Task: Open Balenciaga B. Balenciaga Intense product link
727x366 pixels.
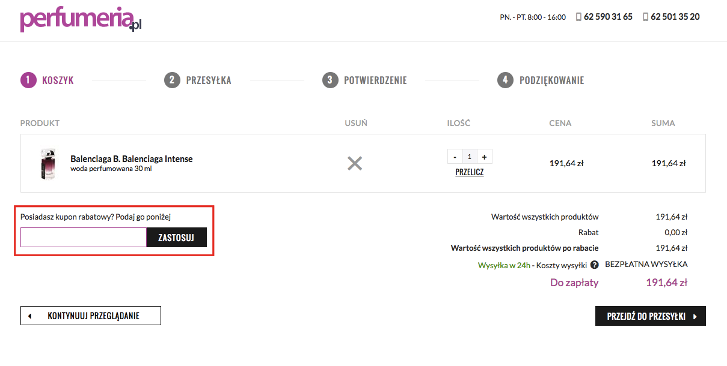Action: 132,159
